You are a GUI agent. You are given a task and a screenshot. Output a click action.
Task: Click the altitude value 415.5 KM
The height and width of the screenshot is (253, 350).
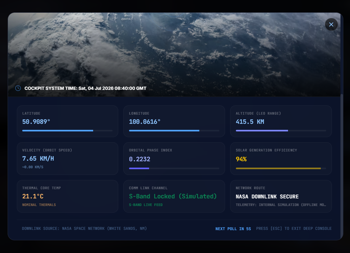point(250,122)
